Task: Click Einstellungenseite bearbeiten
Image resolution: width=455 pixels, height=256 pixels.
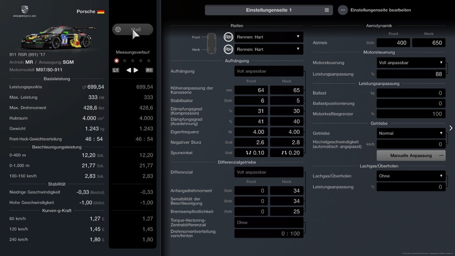Action: [x=380, y=10]
